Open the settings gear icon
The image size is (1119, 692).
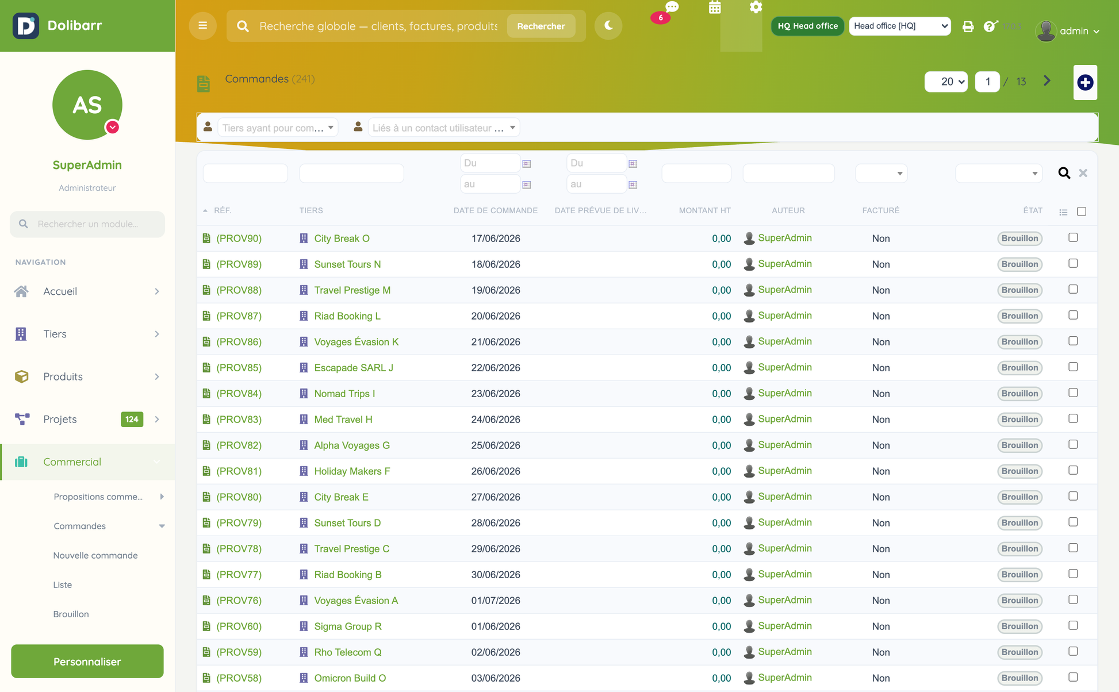[756, 7]
